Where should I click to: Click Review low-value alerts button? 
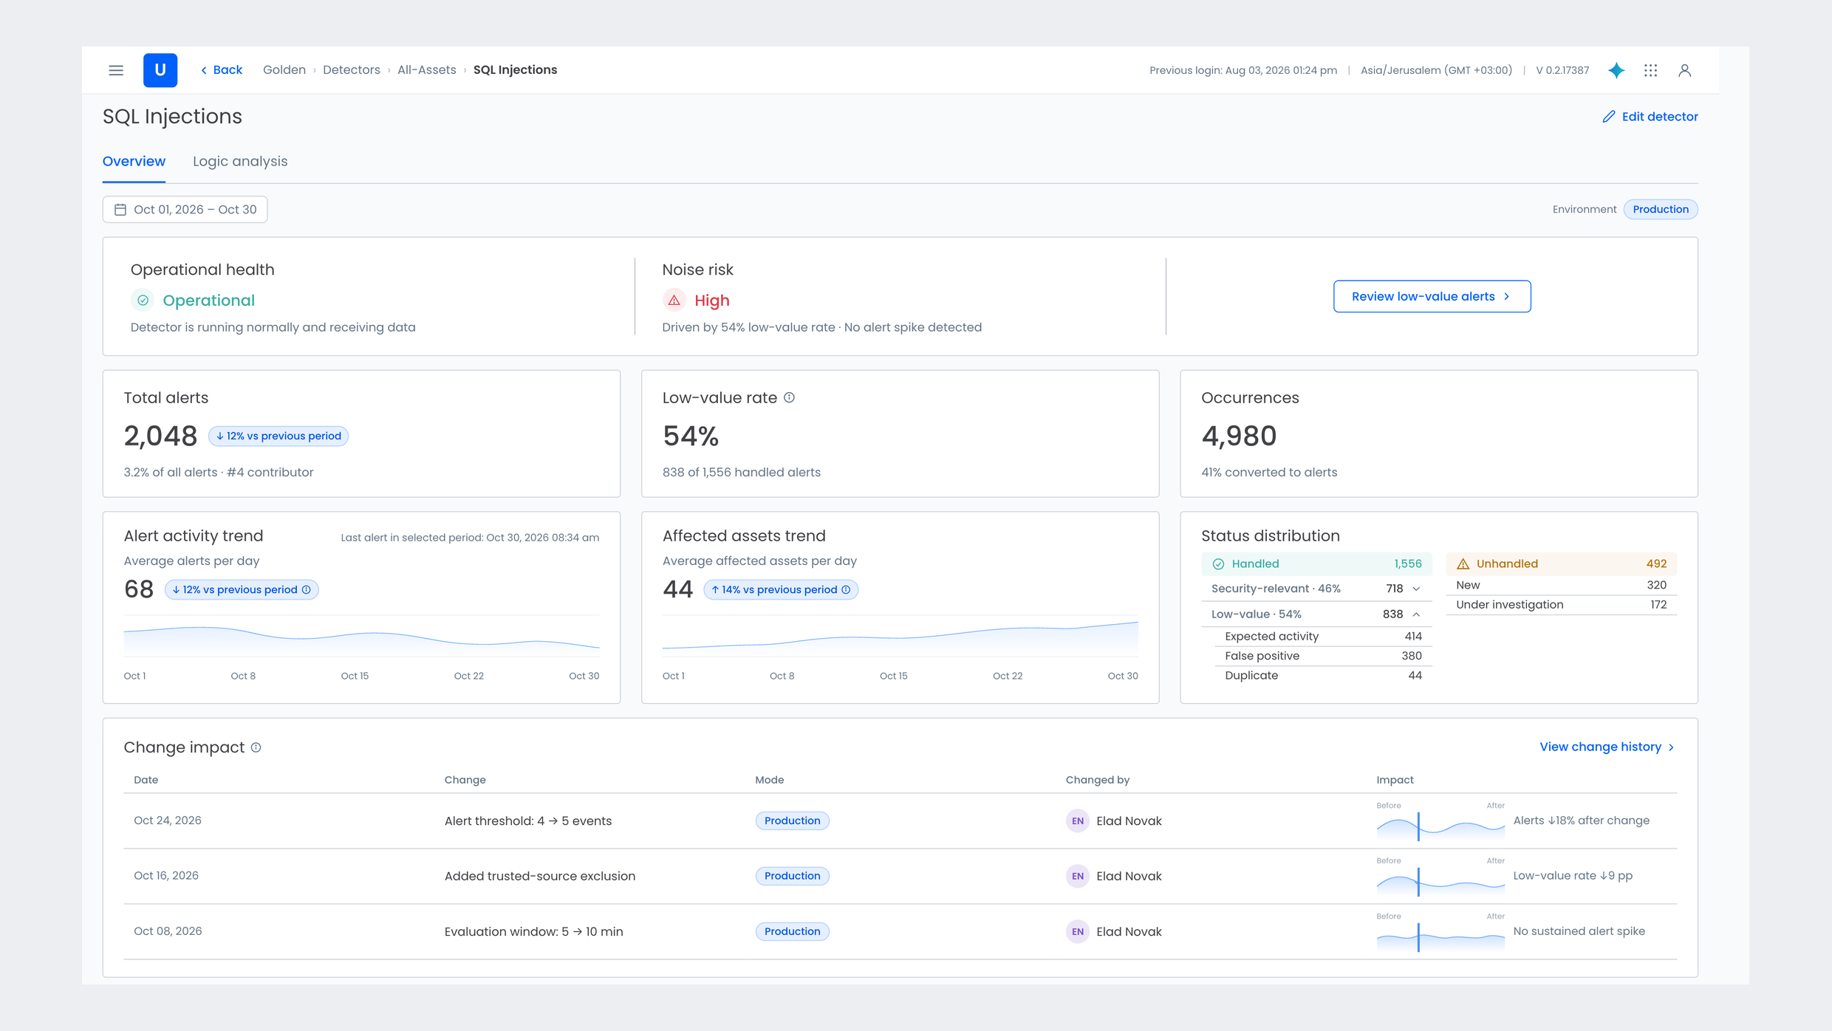[1432, 296]
